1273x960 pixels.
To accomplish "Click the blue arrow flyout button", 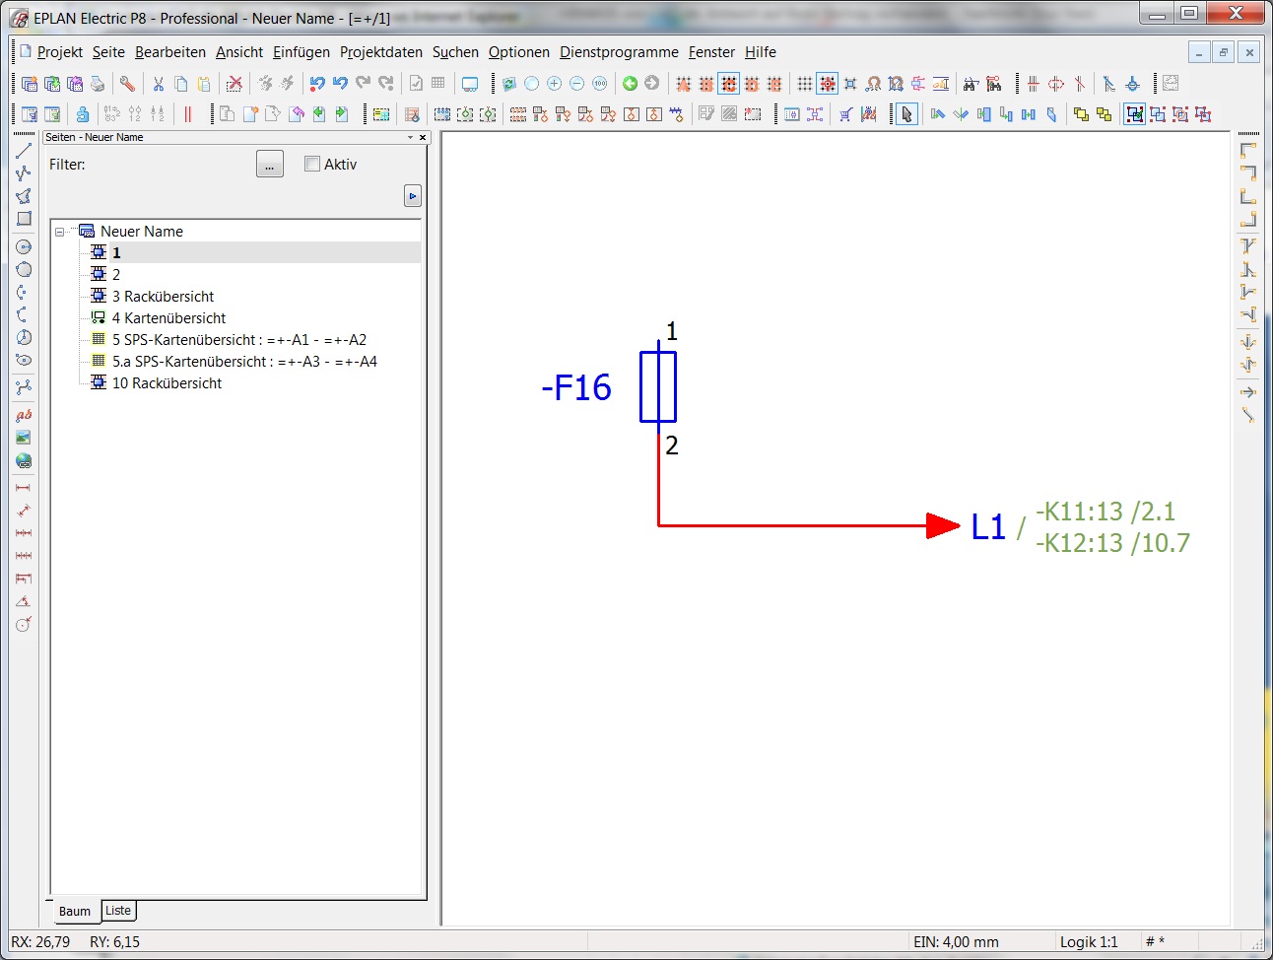I will [x=413, y=196].
